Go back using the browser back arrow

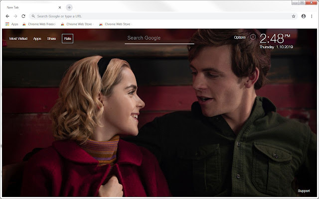[7, 16]
